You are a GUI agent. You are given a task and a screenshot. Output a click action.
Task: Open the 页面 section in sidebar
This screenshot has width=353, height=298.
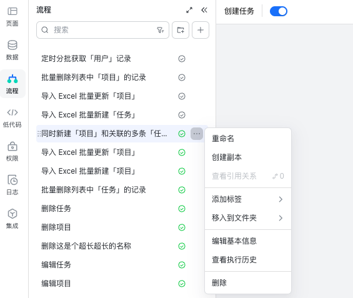(x=12, y=17)
